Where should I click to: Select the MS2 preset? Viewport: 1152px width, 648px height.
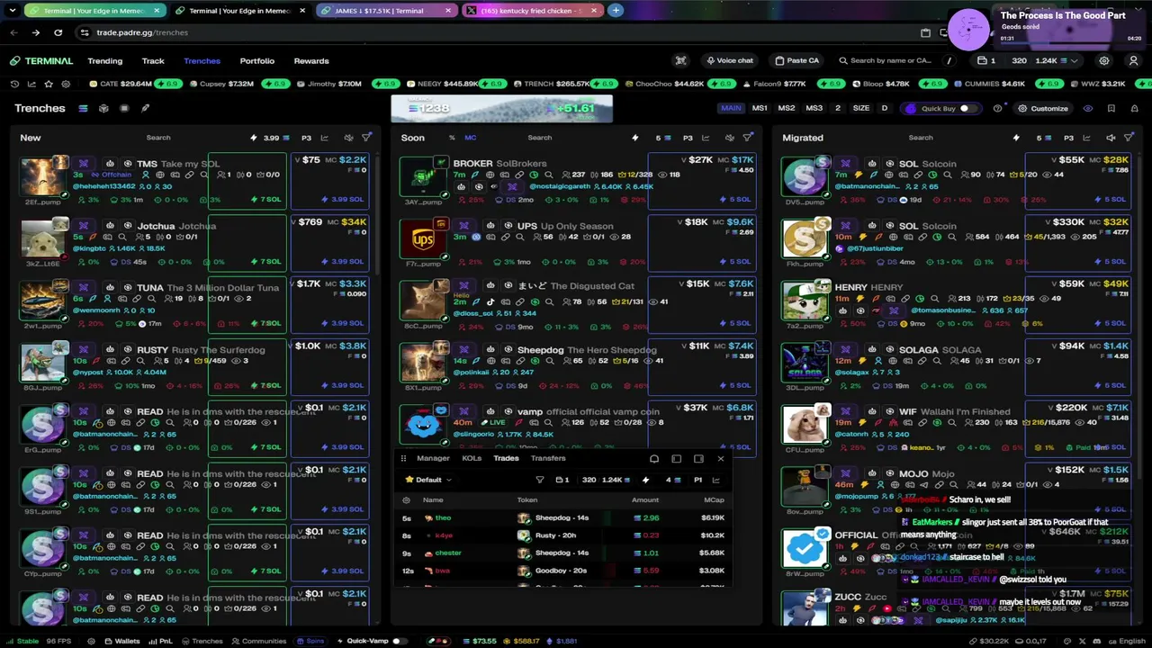[x=787, y=109]
